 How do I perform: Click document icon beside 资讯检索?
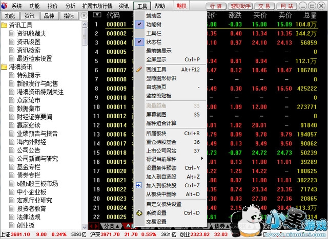tap(12, 50)
